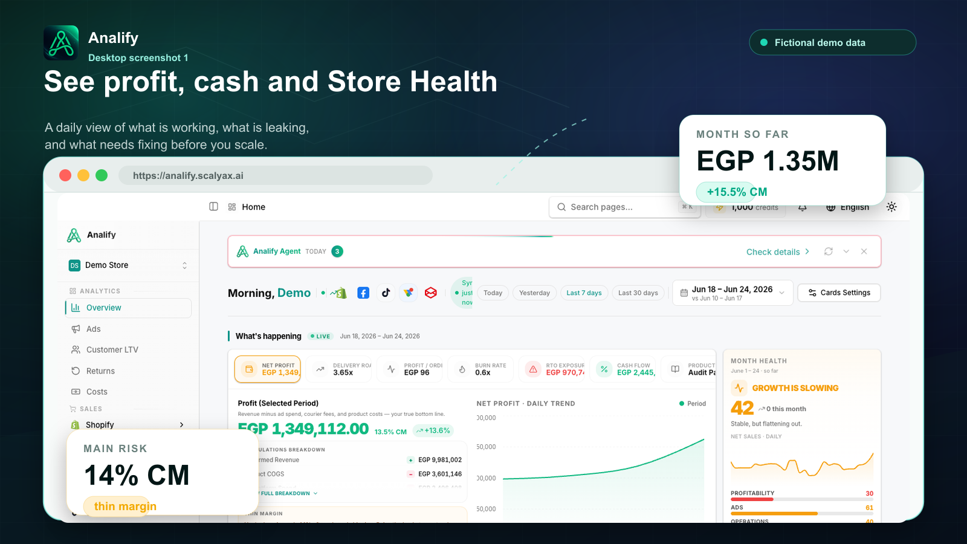Open Overview in the sidebar
The image size is (967, 544).
(128, 308)
